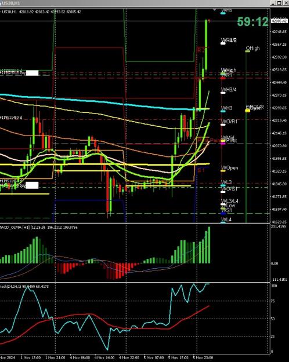Click the white WO/R1 level marker dash
Image resolution: width=289 pixels, height=362 pixels.
(223, 125)
